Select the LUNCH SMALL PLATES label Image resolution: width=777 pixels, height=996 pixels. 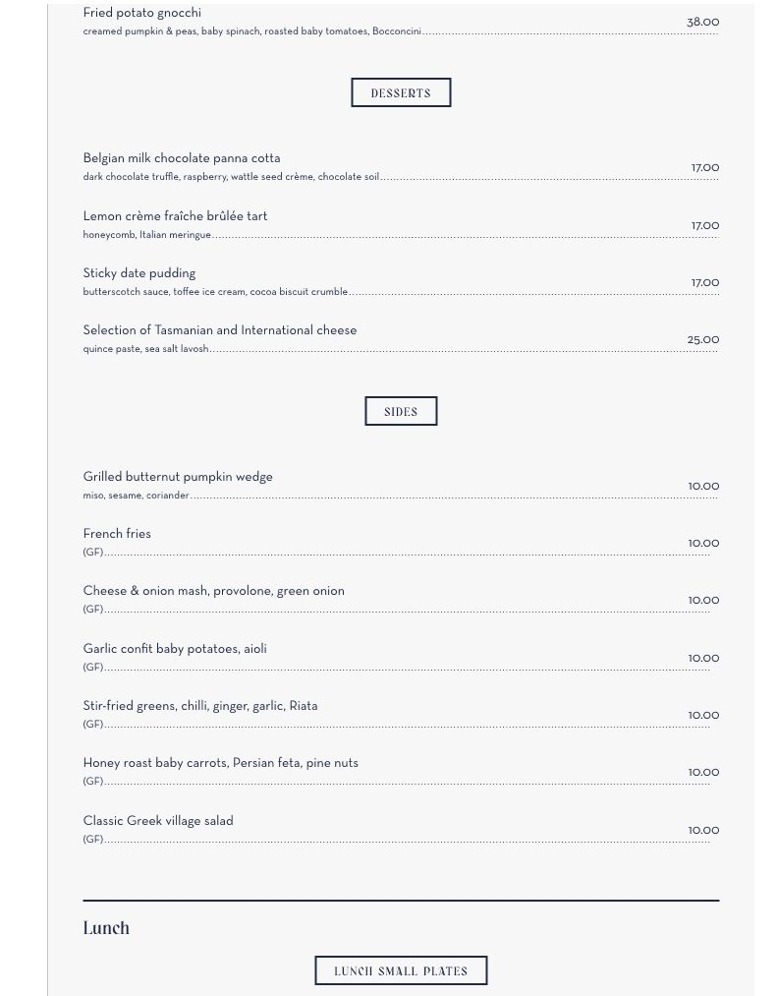(401, 971)
